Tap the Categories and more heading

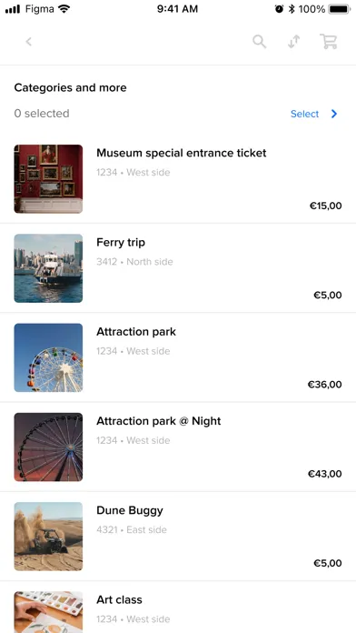click(70, 87)
